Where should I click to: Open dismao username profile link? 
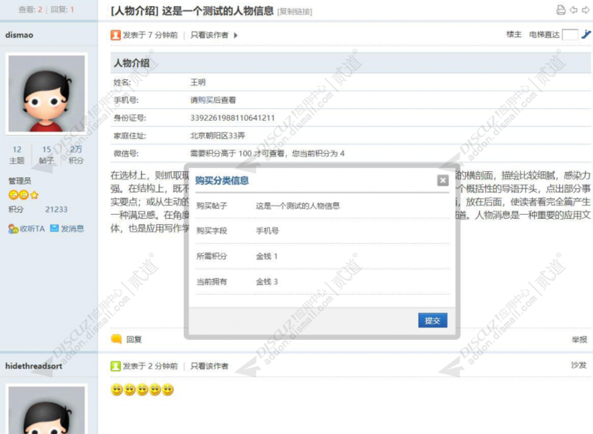click(x=19, y=35)
